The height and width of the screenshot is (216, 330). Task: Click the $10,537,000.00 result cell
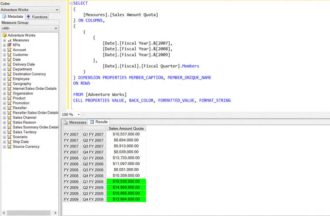(126, 134)
